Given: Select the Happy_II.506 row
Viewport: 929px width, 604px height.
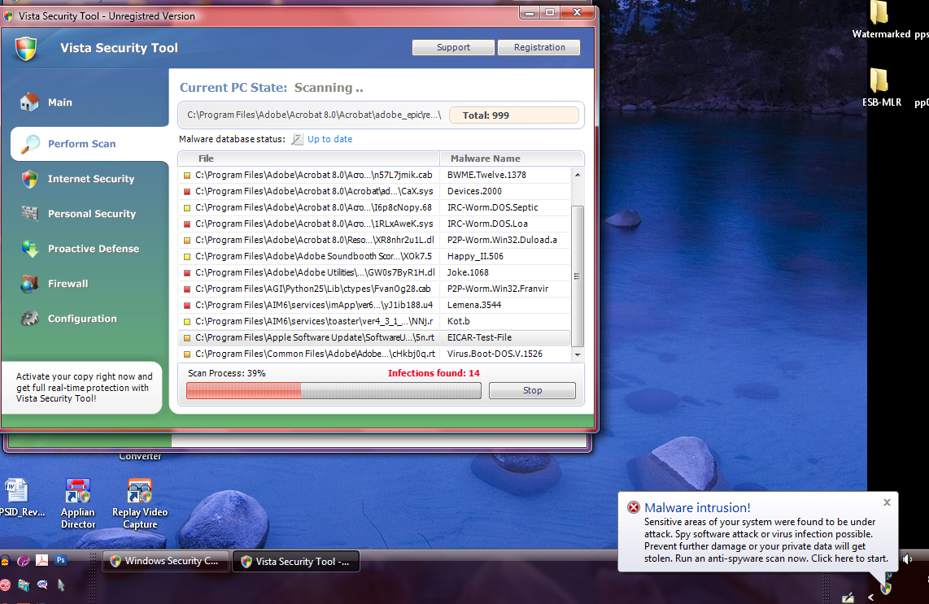Looking at the screenshot, I should point(374,256).
